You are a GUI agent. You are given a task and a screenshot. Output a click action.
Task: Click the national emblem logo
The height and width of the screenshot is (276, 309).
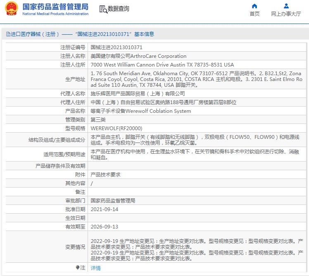click(x=12, y=9)
